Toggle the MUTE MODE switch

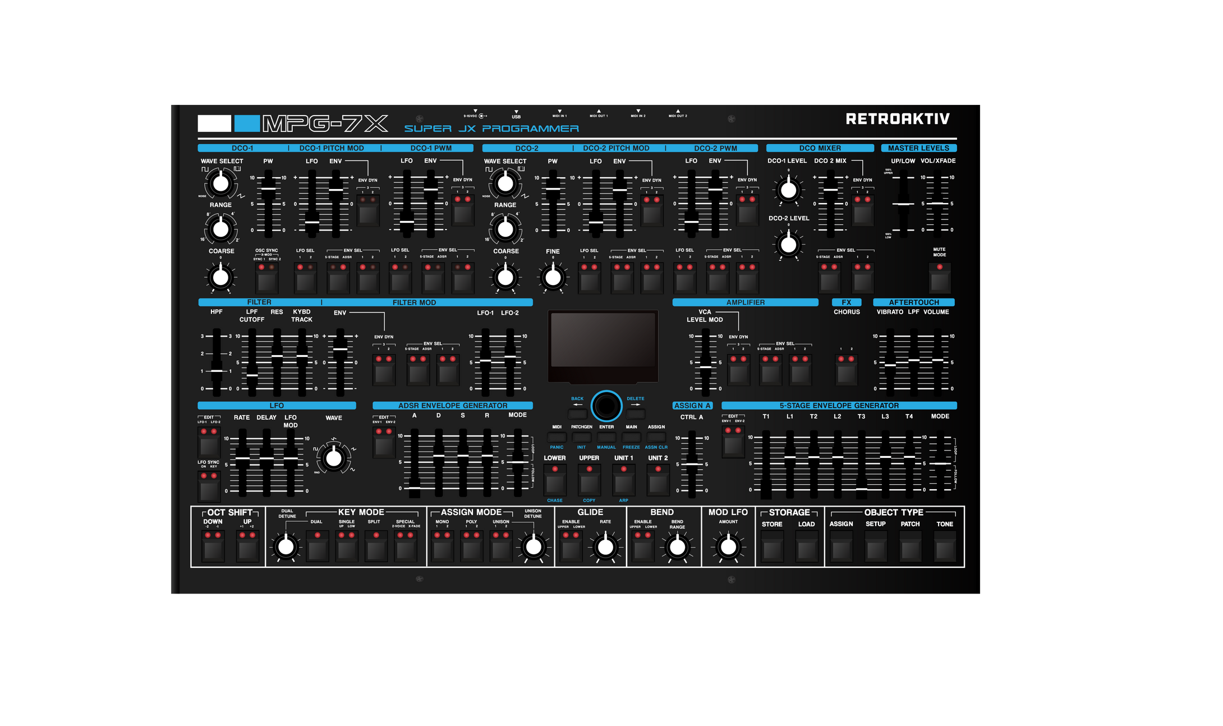[939, 278]
